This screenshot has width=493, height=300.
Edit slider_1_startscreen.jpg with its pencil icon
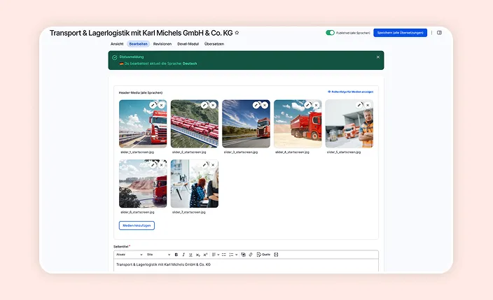coord(153,105)
